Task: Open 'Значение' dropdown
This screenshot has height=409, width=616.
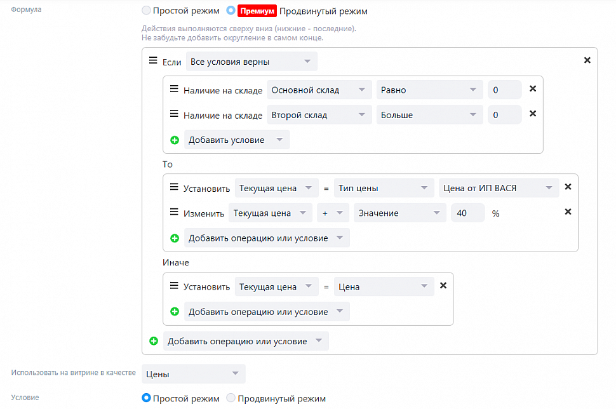Action: 400,213
